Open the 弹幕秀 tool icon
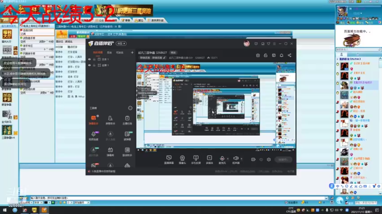The image size is (382, 214). 110,152
